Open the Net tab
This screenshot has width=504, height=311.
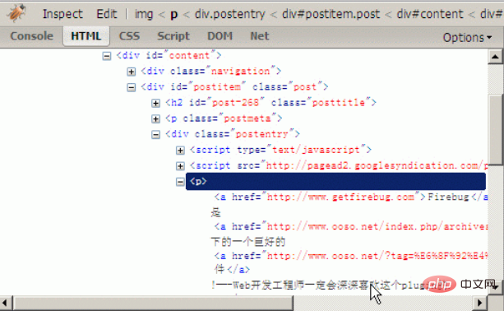(x=259, y=36)
